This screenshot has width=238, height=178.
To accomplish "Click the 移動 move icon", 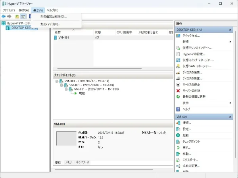I will tap(178, 154).
